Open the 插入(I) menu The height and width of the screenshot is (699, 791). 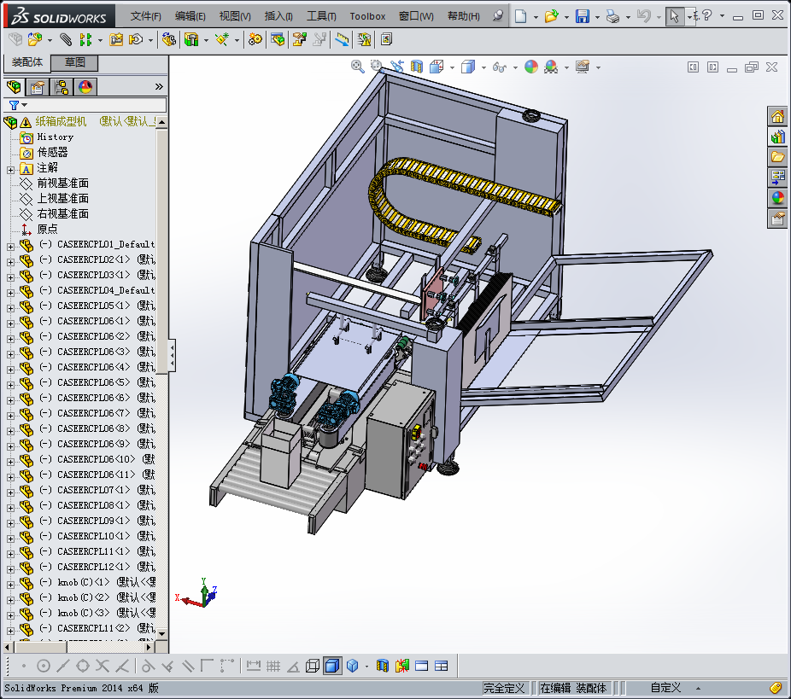click(278, 16)
